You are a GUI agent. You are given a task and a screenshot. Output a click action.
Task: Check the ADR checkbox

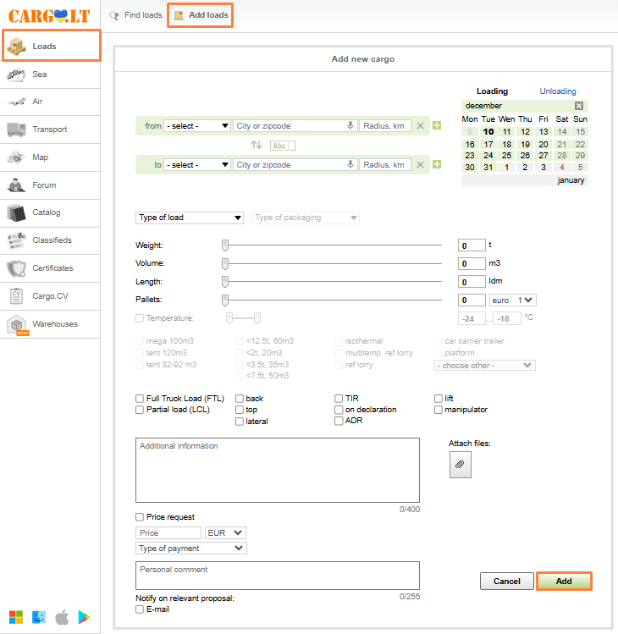click(x=339, y=421)
